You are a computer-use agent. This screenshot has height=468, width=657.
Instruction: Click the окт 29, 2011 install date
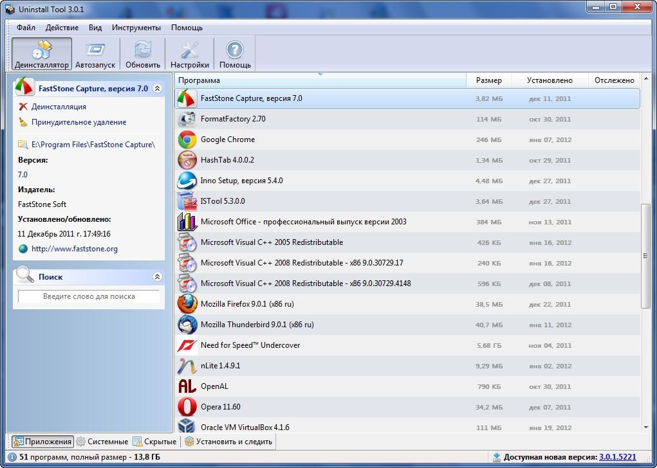pos(550,160)
